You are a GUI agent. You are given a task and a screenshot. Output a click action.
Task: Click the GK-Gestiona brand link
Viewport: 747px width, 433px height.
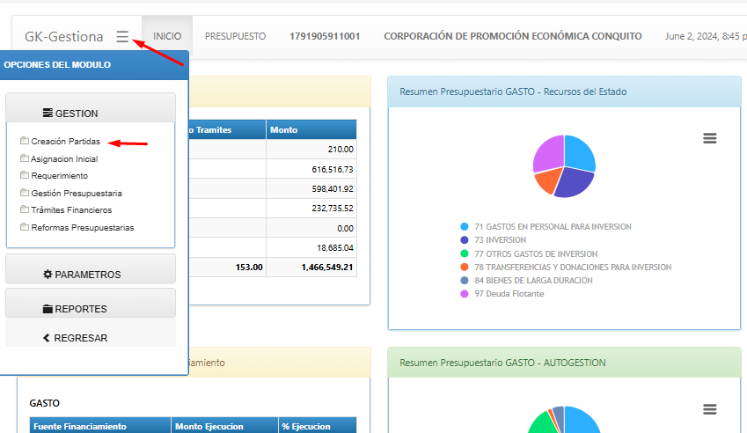64,37
